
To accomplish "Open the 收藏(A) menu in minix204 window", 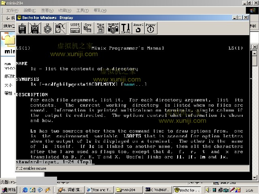I will [65, 11].
